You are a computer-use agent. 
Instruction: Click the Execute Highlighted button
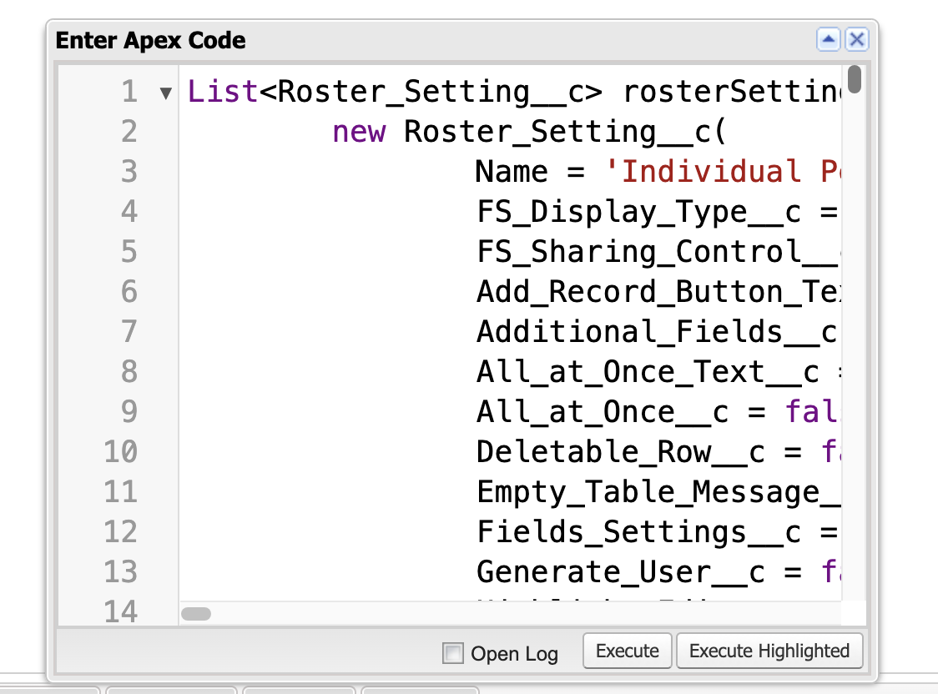click(769, 651)
